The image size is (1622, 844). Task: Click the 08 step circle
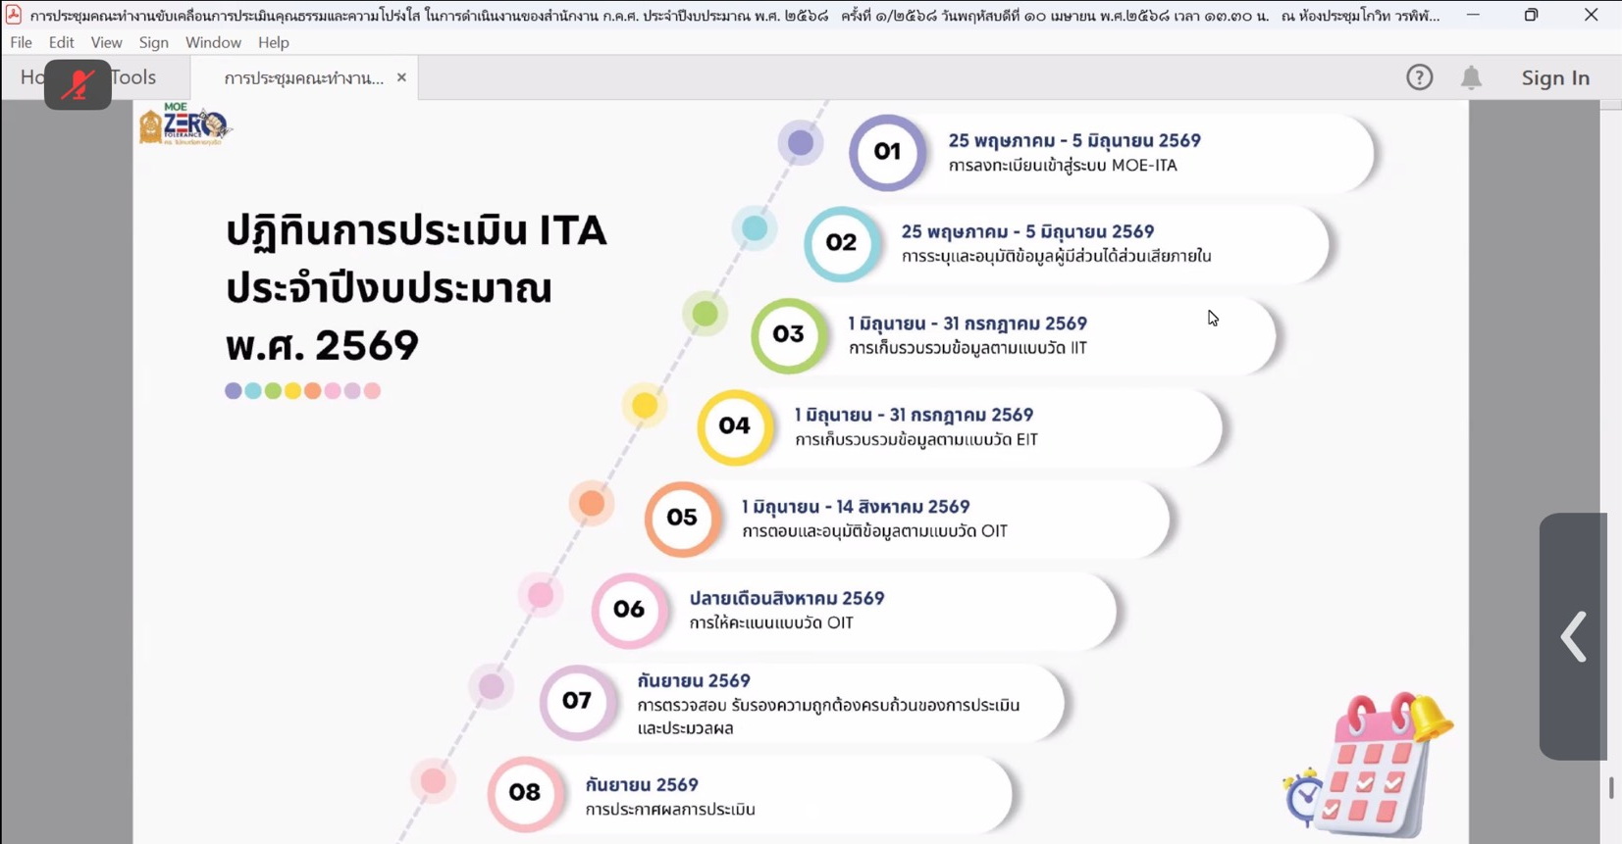pos(524,792)
